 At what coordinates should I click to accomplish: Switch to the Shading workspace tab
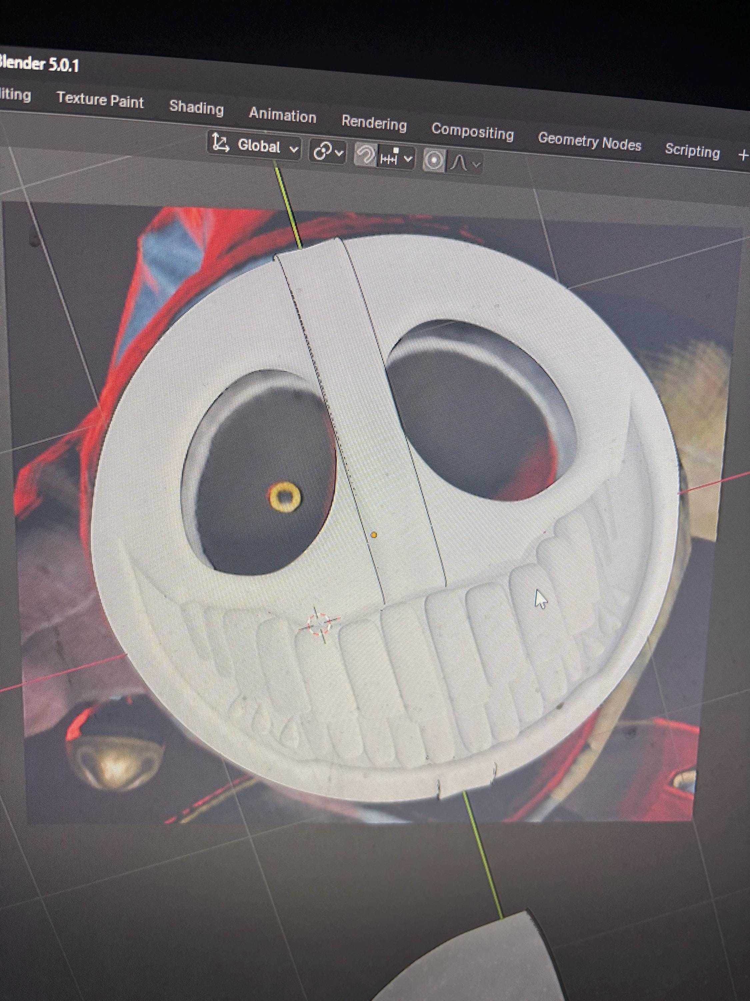click(x=196, y=108)
